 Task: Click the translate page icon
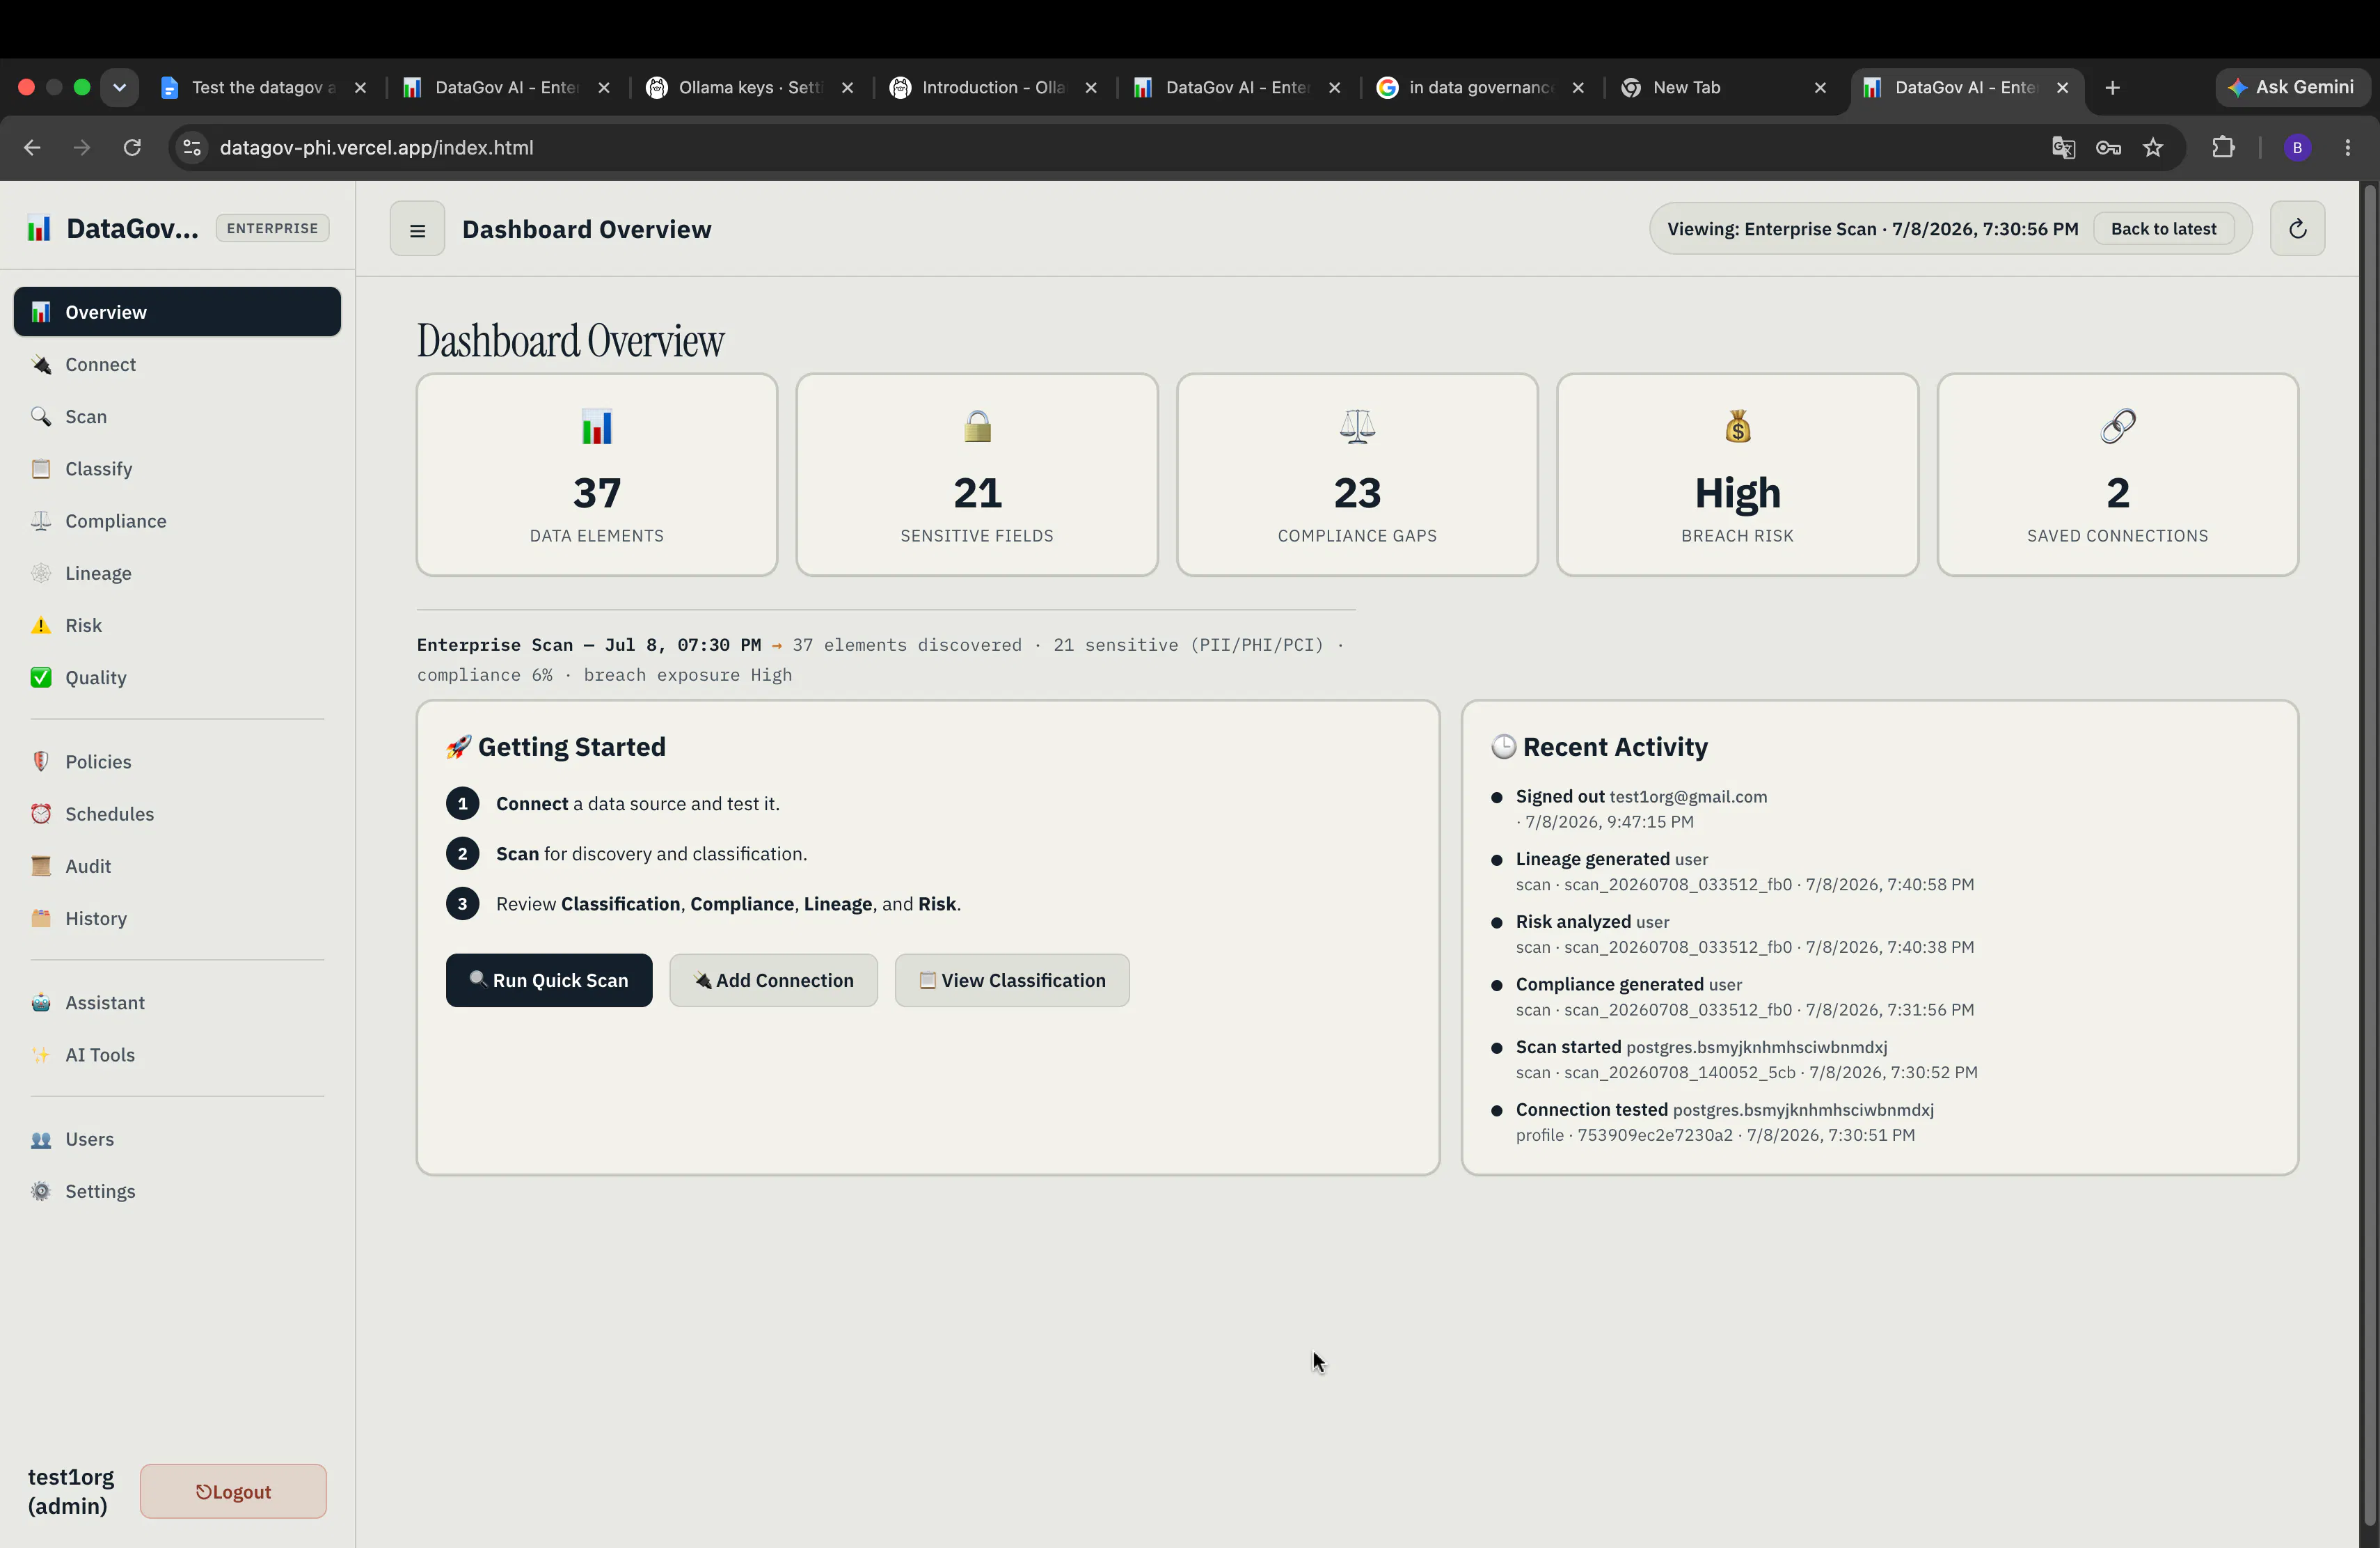point(2063,148)
